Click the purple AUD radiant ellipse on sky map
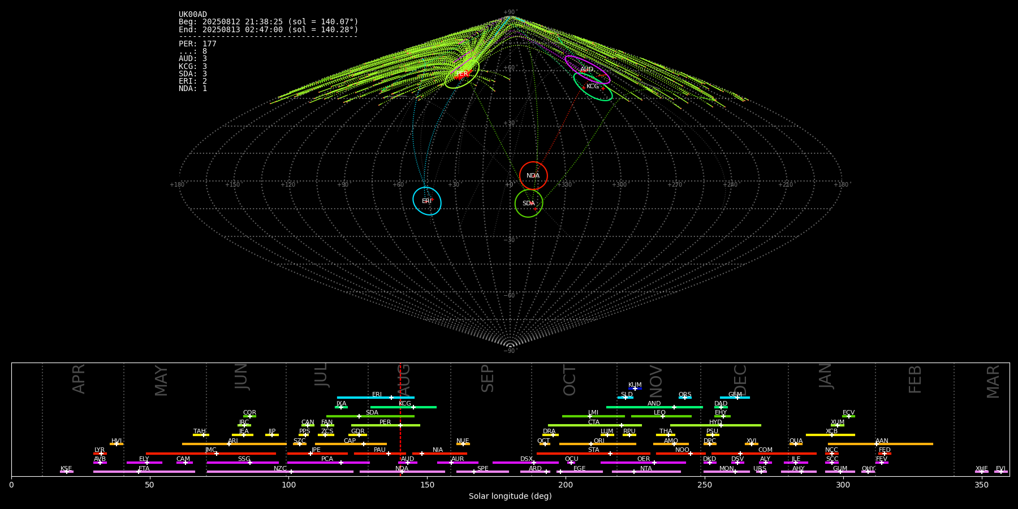 (588, 70)
